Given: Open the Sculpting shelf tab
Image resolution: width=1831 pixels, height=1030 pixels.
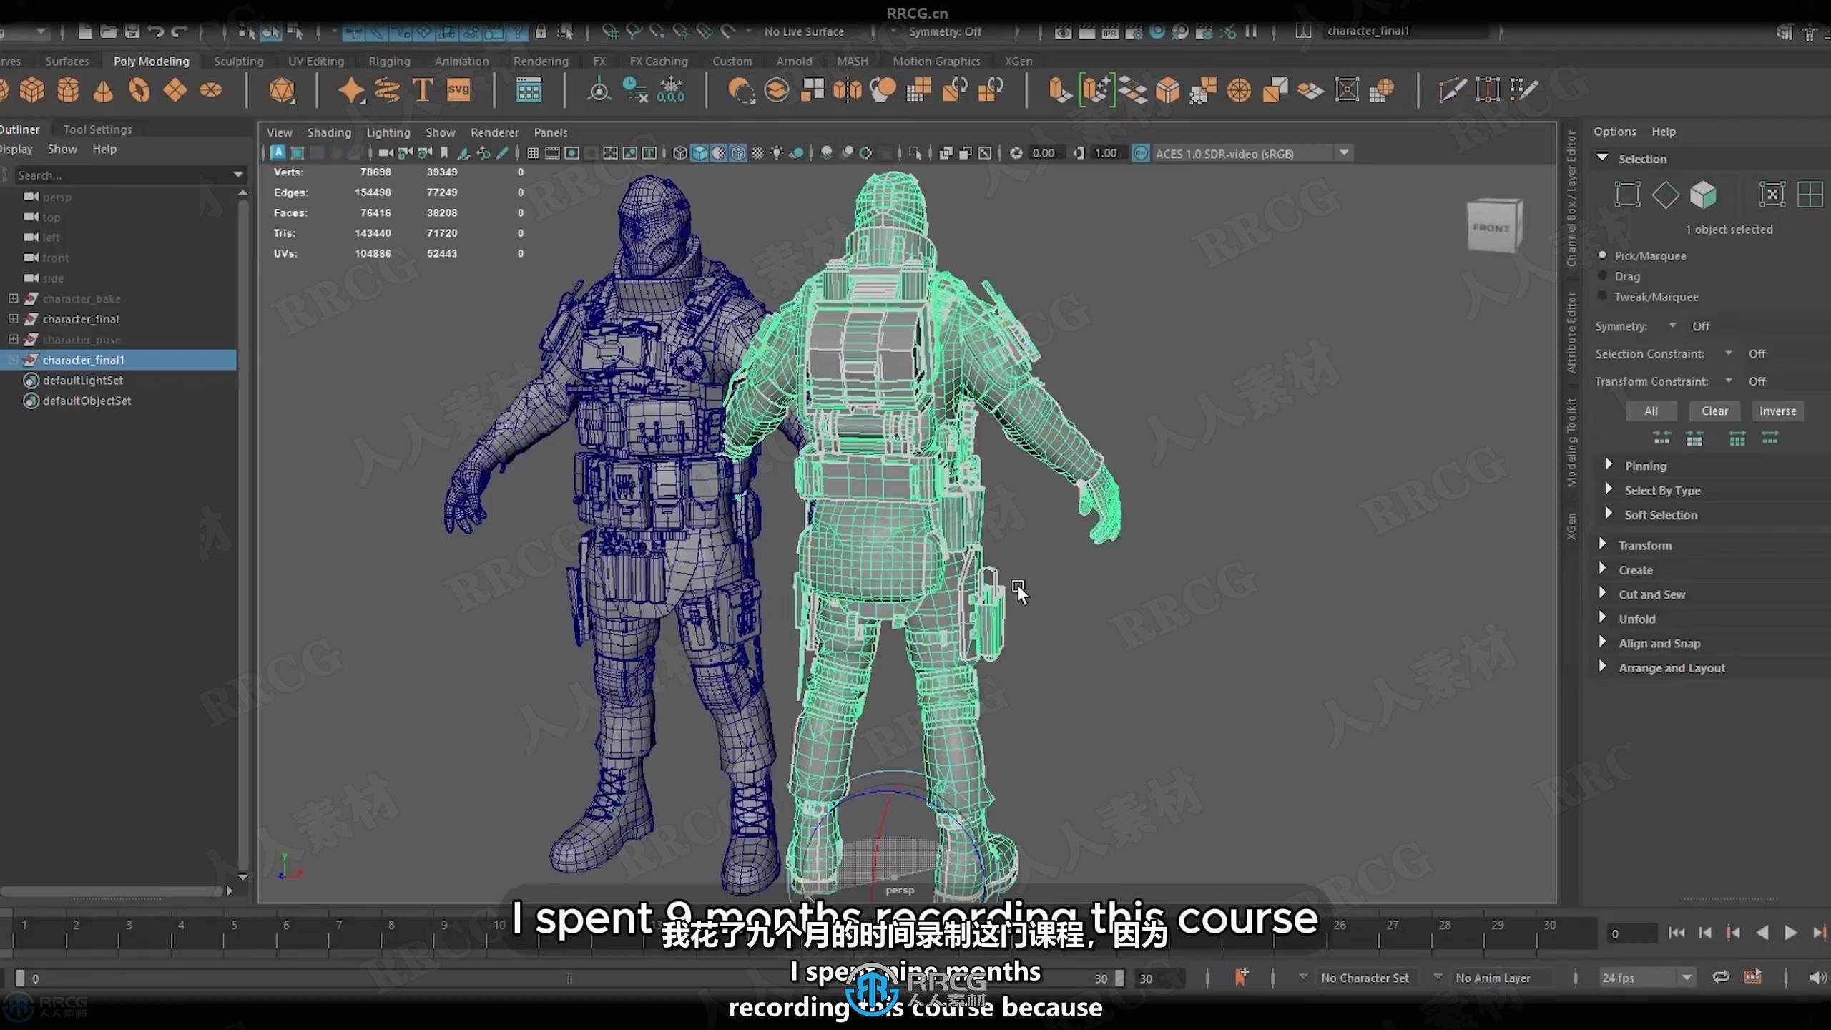Looking at the screenshot, I should tap(239, 62).
